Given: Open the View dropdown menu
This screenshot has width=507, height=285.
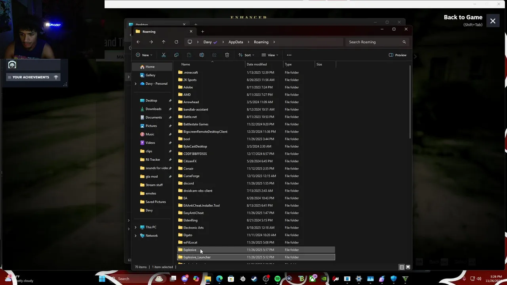Looking at the screenshot, I should click(x=270, y=55).
